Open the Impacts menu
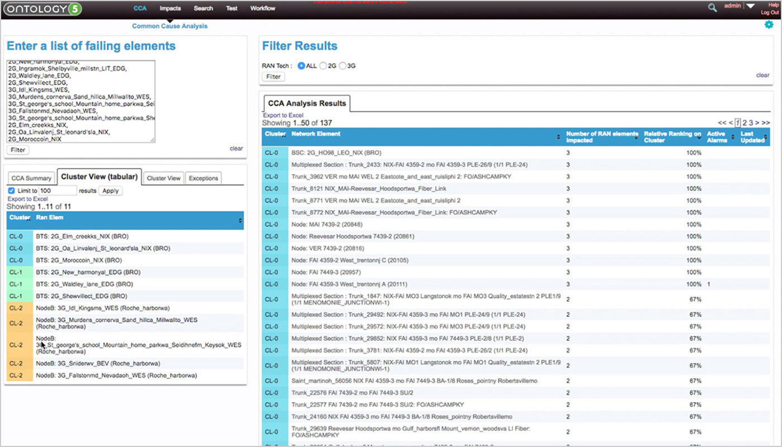 (170, 8)
